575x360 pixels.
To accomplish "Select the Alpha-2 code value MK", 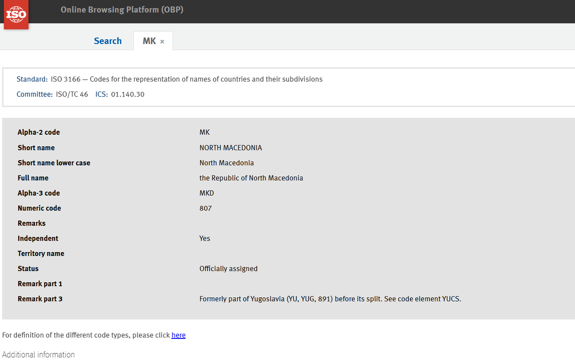I will click(x=205, y=132).
